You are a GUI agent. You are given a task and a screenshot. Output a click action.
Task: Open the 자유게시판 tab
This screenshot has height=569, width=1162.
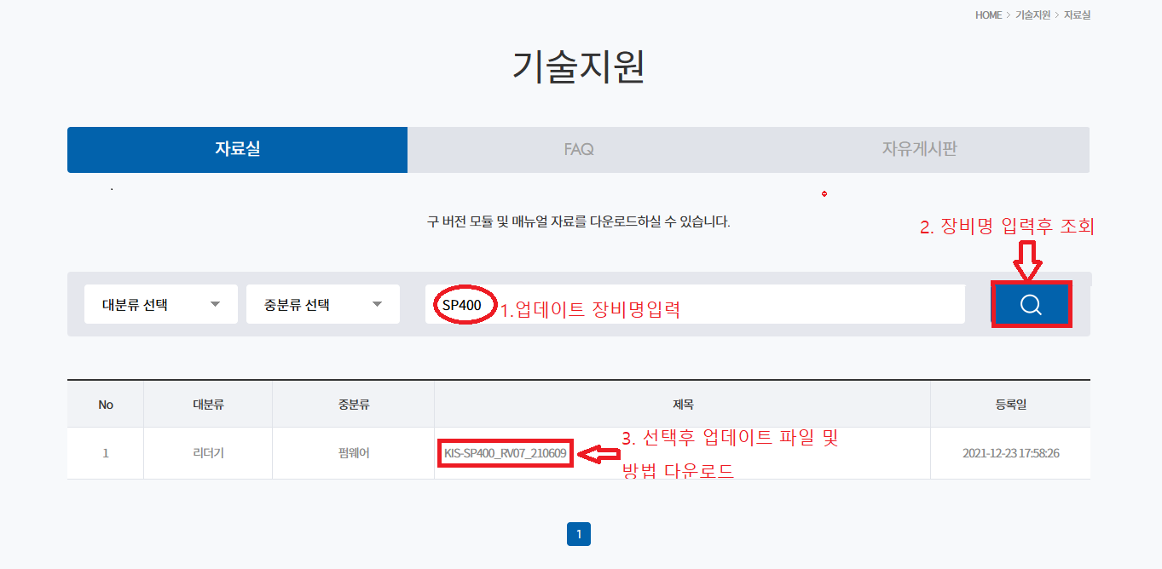[x=919, y=149]
